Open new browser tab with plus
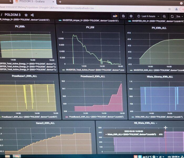 point(60,2)
